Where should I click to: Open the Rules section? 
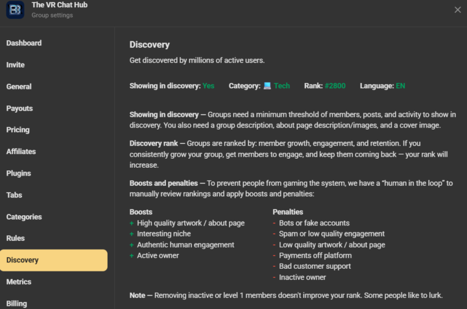tap(16, 238)
